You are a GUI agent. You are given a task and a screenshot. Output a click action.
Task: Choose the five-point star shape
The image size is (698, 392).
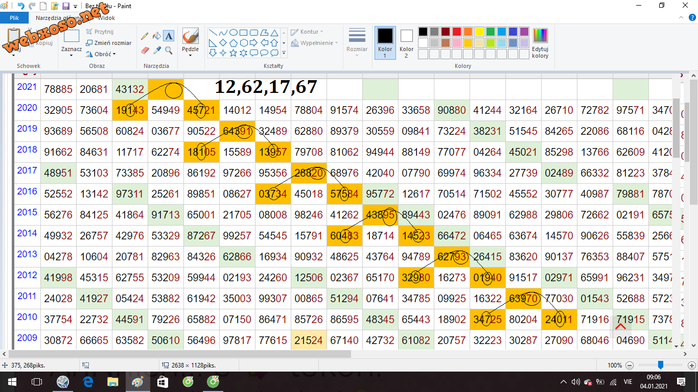[x=233, y=53]
